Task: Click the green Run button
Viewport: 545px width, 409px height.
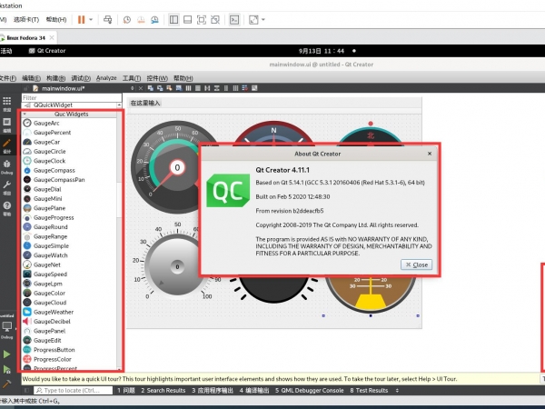Action: coord(7,354)
